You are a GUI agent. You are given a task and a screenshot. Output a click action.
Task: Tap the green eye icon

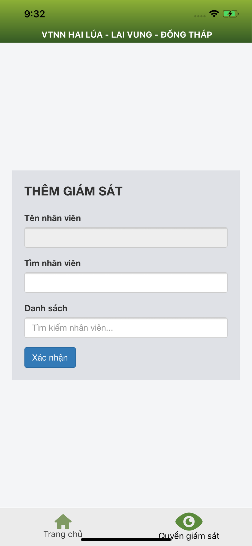(x=189, y=521)
